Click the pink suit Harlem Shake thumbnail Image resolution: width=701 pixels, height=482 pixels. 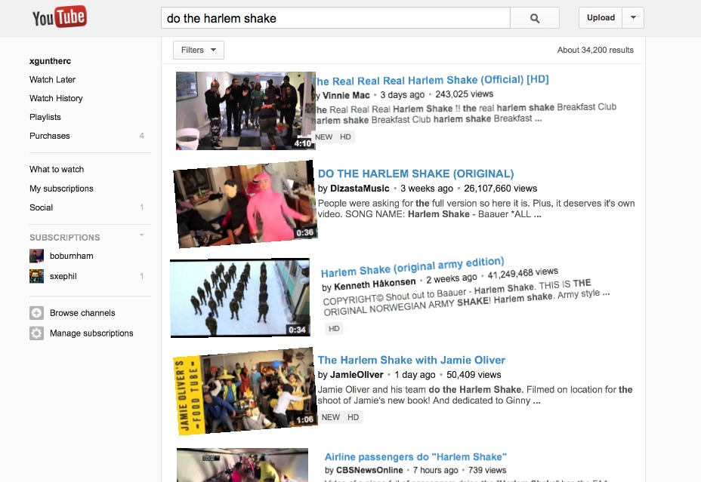pos(246,204)
